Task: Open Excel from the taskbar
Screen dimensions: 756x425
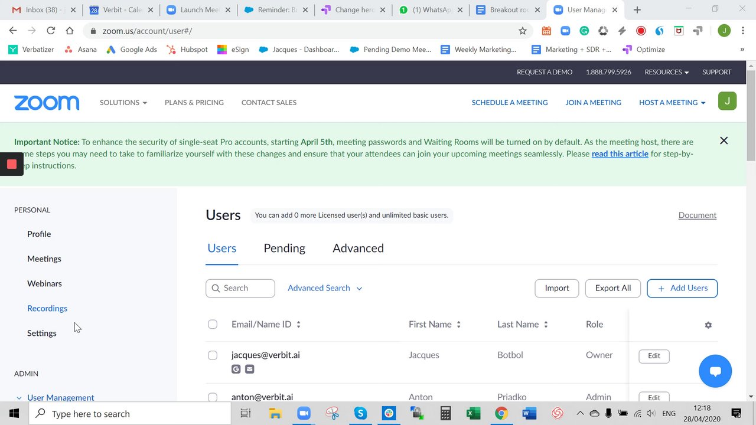Action: pos(473,414)
